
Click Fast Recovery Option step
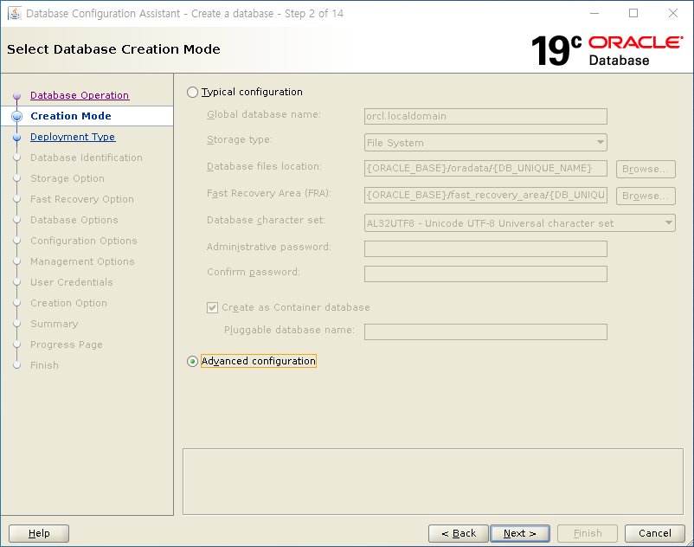[82, 199]
